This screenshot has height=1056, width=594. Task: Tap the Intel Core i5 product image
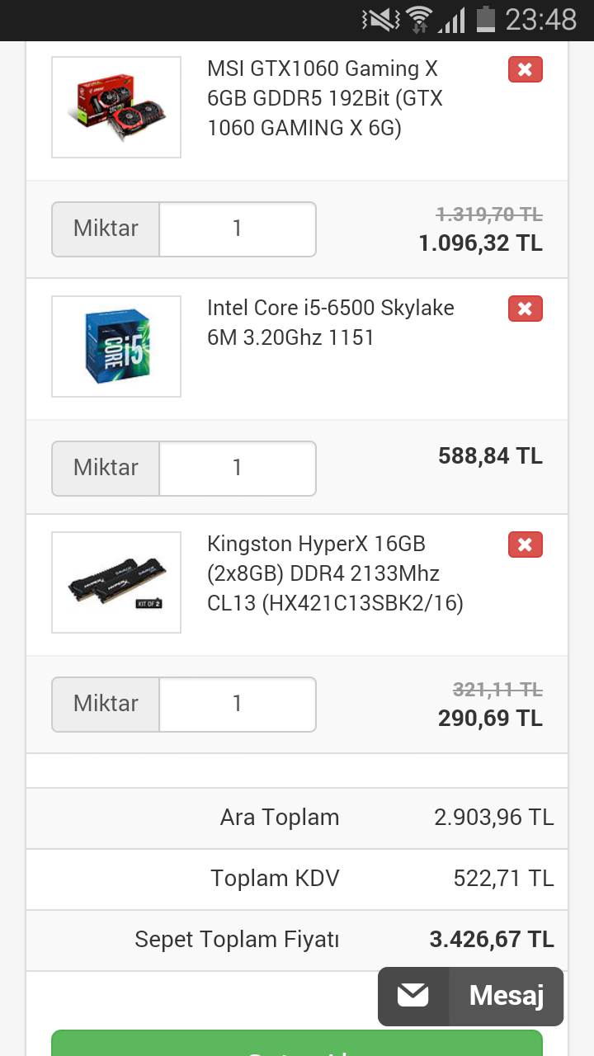(116, 346)
